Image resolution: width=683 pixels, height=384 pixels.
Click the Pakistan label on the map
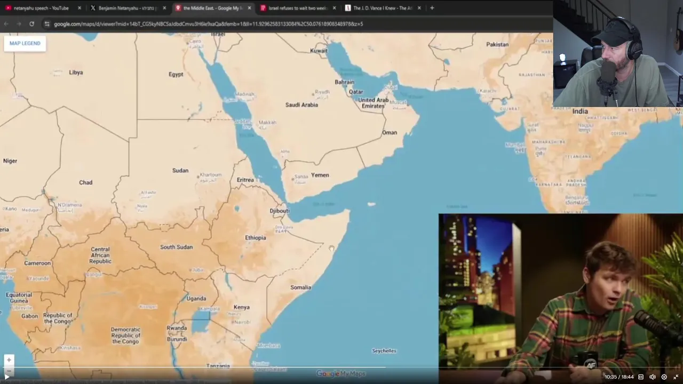click(x=497, y=44)
